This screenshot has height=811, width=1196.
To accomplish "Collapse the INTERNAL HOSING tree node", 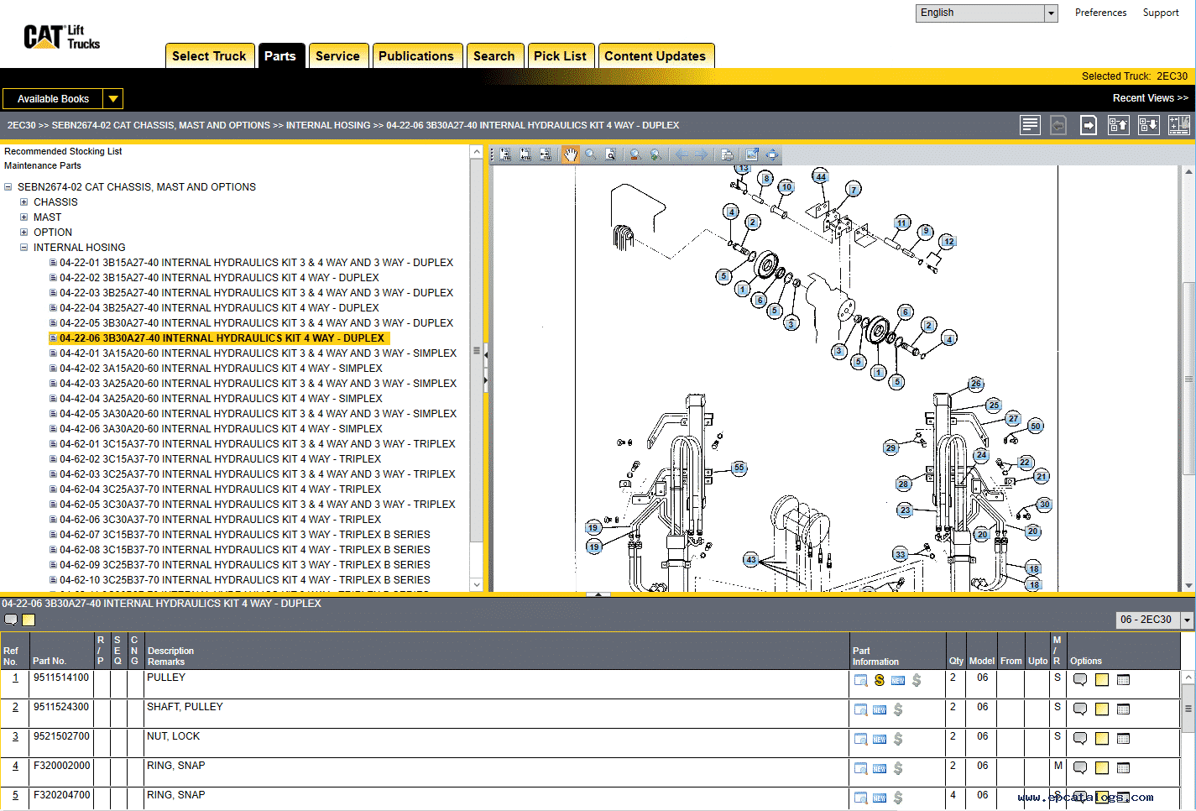I will point(24,248).
